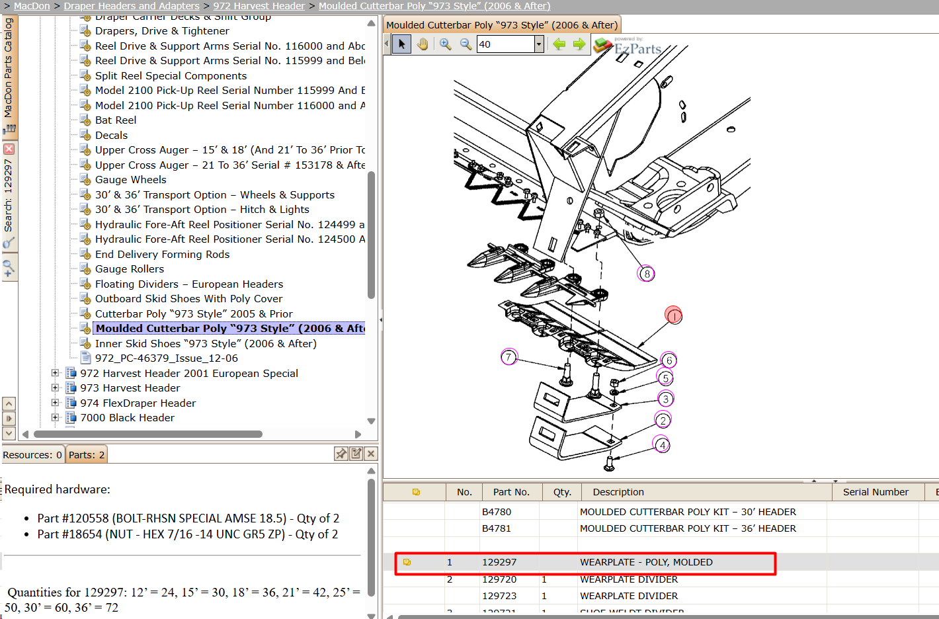The height and width of the screenshot is (619, 939).
Task: Click the sidebar expand right-arrow button
Action: (9, 418)
